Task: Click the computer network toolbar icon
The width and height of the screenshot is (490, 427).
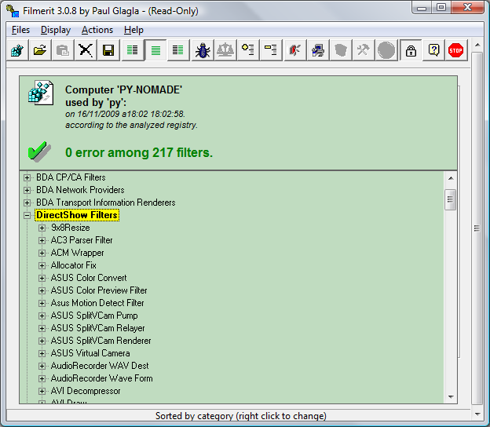Action: click(318, 50)
